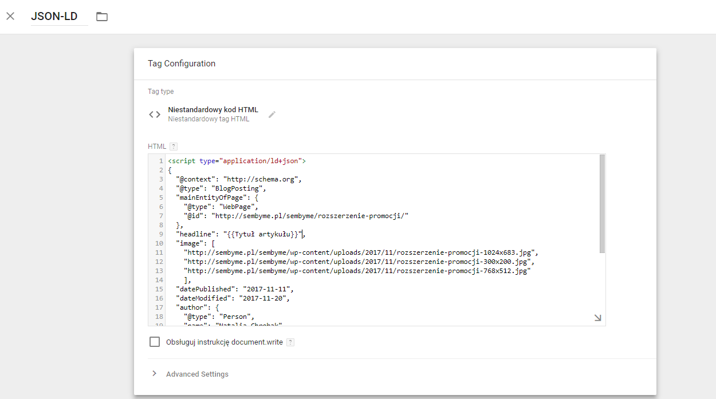Click the "@id" rozszerzenie-promocji URL line
This screenshot has height=399, width=716.
click(296, 216)
